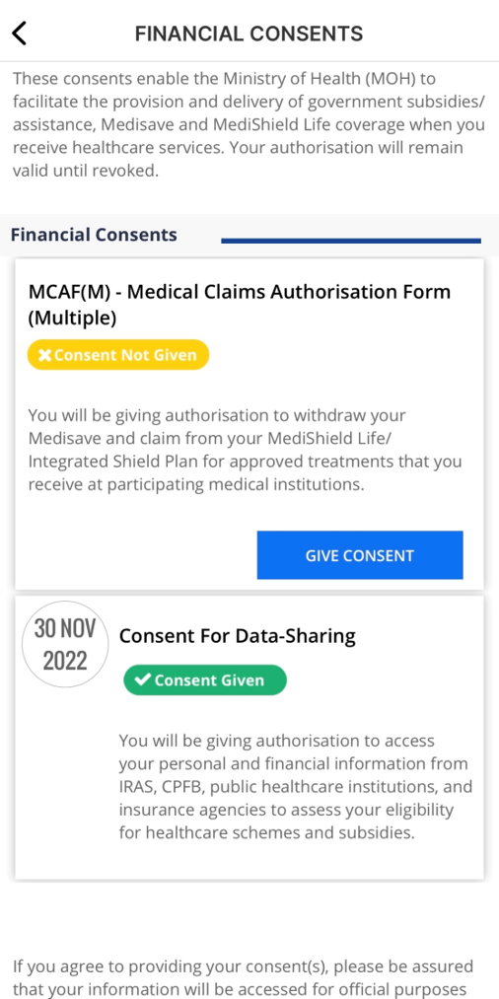Select the 30 NOV 2022 date circle
Image resolution: width=499 pixels, height=999 pixels.
click(x=65, y=644)
